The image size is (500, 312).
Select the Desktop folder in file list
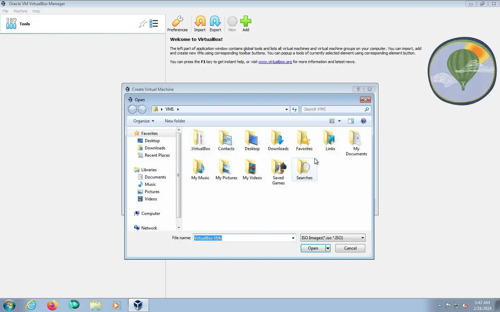pyautogui.click(x=252, y=140)
